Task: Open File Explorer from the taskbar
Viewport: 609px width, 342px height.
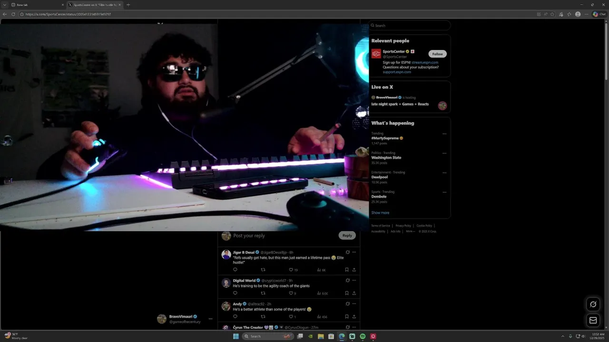Action: point(321,336)
